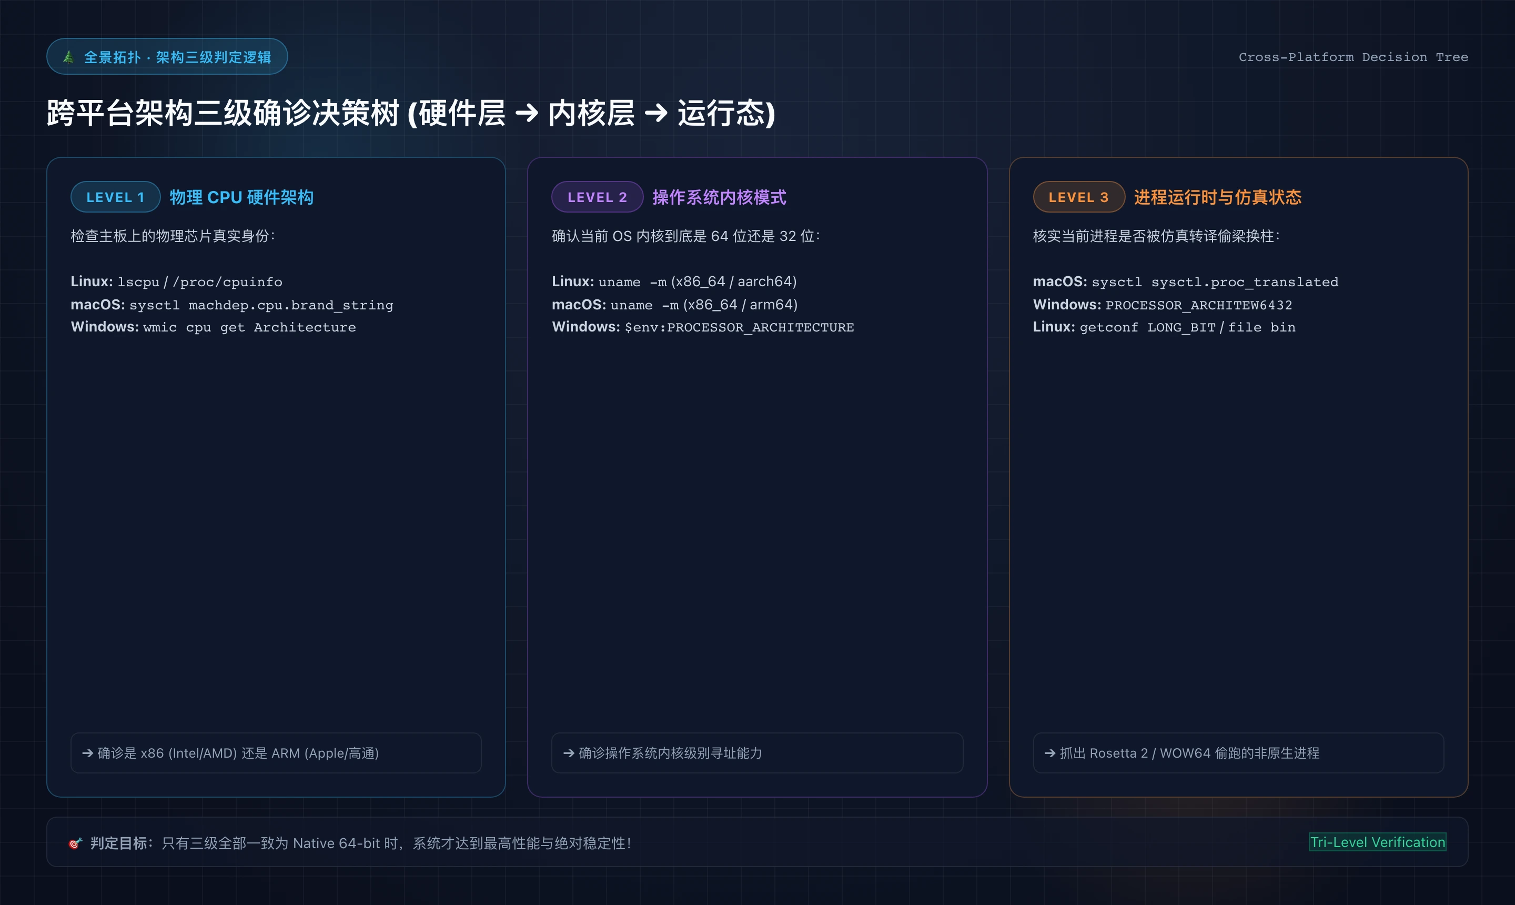Click the Cross-Platform Decision Tree caption
Viewport: 1515px width, 905px height.
[1353, 57]
